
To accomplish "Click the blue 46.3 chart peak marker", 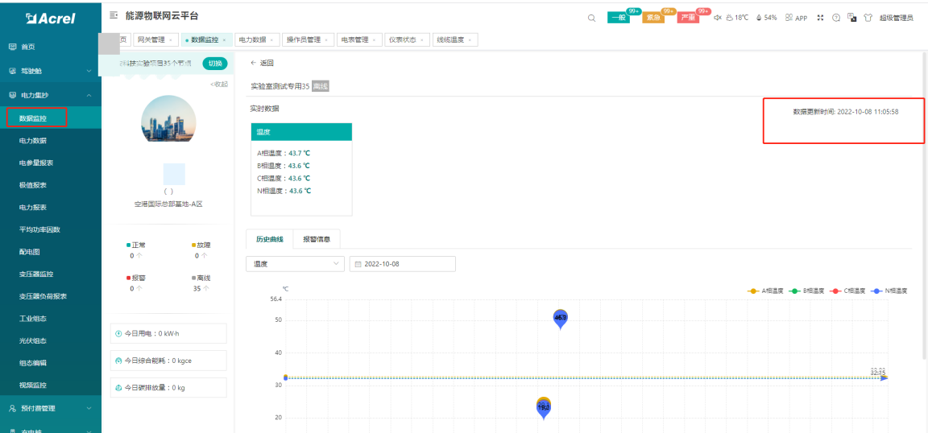I will [x=561, y=318].
